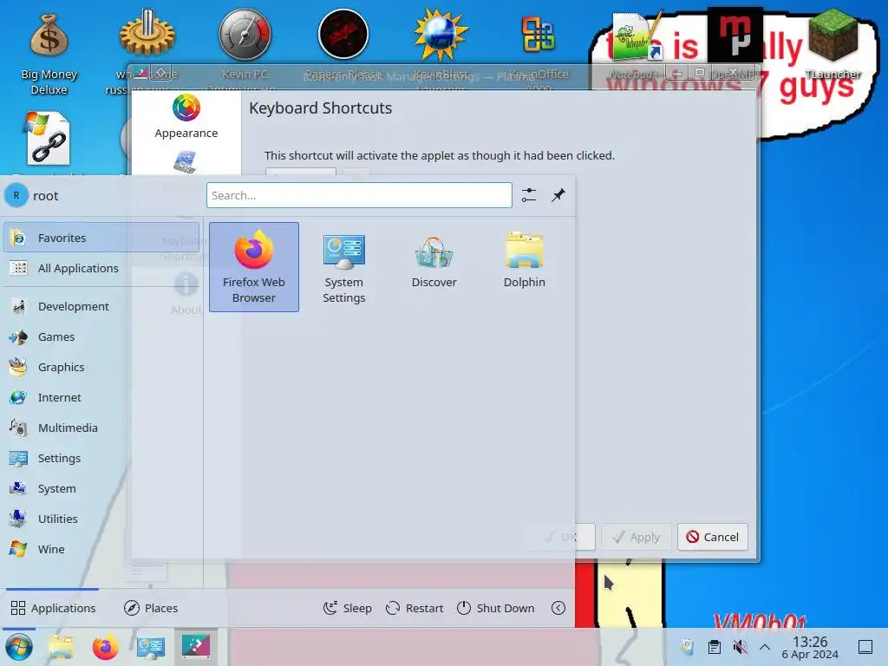Click Cancel in settings dialog
888x666 pixels.
pos(713,537)
